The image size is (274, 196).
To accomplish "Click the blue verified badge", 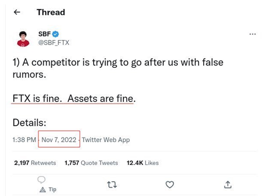I will tap(55, 34).
